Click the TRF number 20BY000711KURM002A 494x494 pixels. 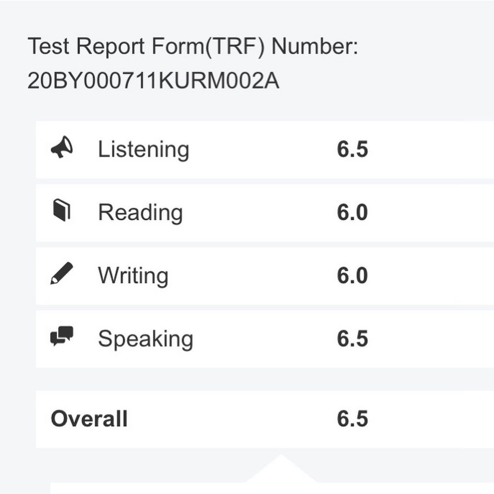pyautogui.click(x=153, y=81)
